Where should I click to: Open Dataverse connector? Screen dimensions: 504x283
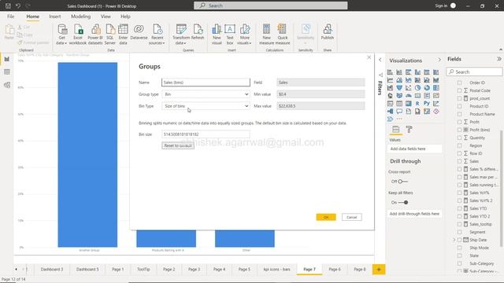point(139,32)
